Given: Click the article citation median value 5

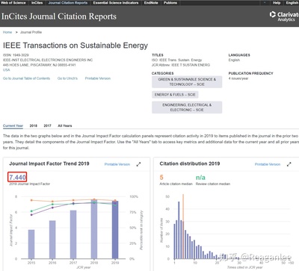Looking at the screenshot, I should [x=161, y=178].
